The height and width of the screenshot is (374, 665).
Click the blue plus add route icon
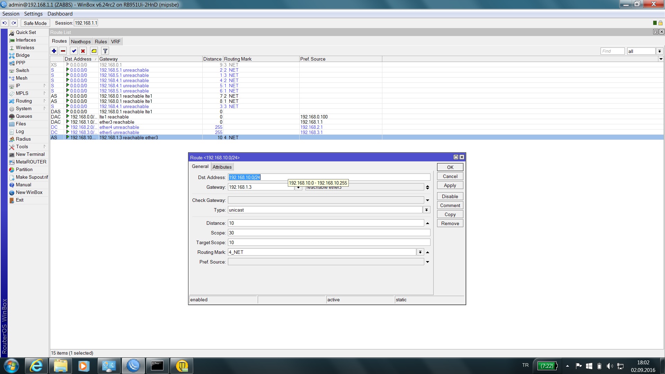54,51
